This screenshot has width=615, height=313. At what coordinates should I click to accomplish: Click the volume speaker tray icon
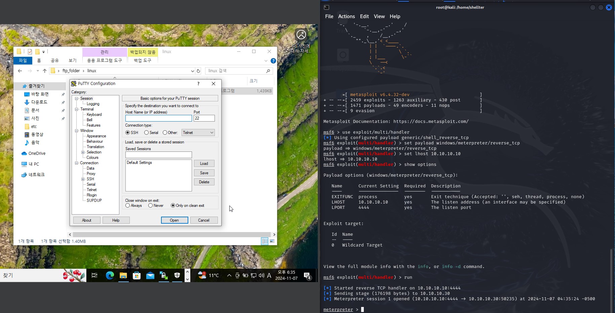point(261,275)
